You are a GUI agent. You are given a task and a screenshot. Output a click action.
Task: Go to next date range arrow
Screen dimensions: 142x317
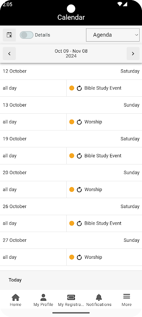[133, 53]
